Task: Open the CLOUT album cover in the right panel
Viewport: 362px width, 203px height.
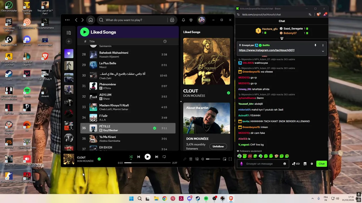Action: pos(206,61)
